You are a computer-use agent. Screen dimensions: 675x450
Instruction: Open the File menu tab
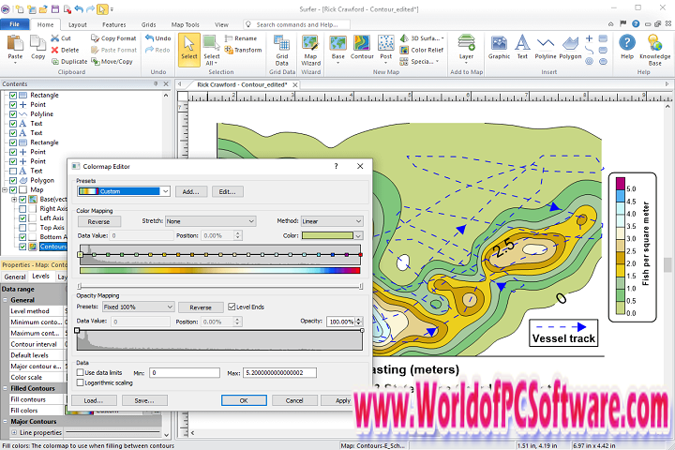[15, 24]
